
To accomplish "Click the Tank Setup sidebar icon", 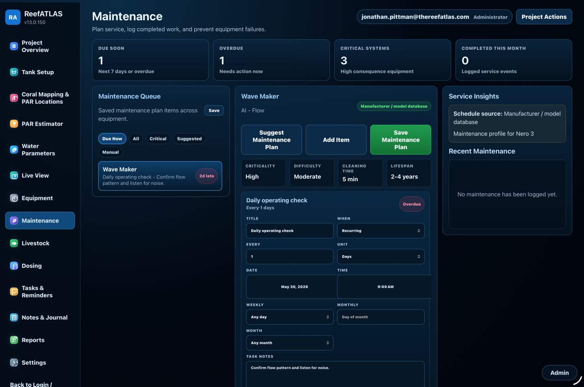I will [x=14, y=72].
